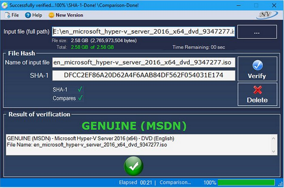Image resolution: width=284 pixels, height=188 pixels.
Task: Toggle the SHA-1 checkmark
Action: (x=80, y=89)
